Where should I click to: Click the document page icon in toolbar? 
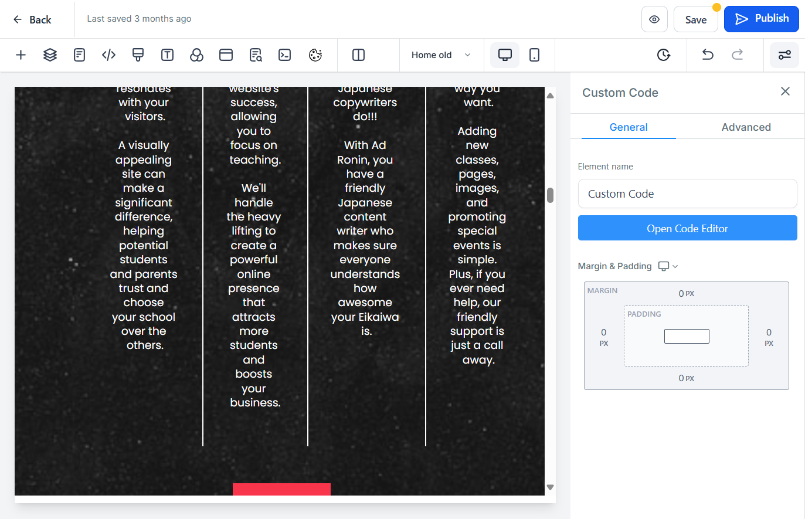point(79,55)
